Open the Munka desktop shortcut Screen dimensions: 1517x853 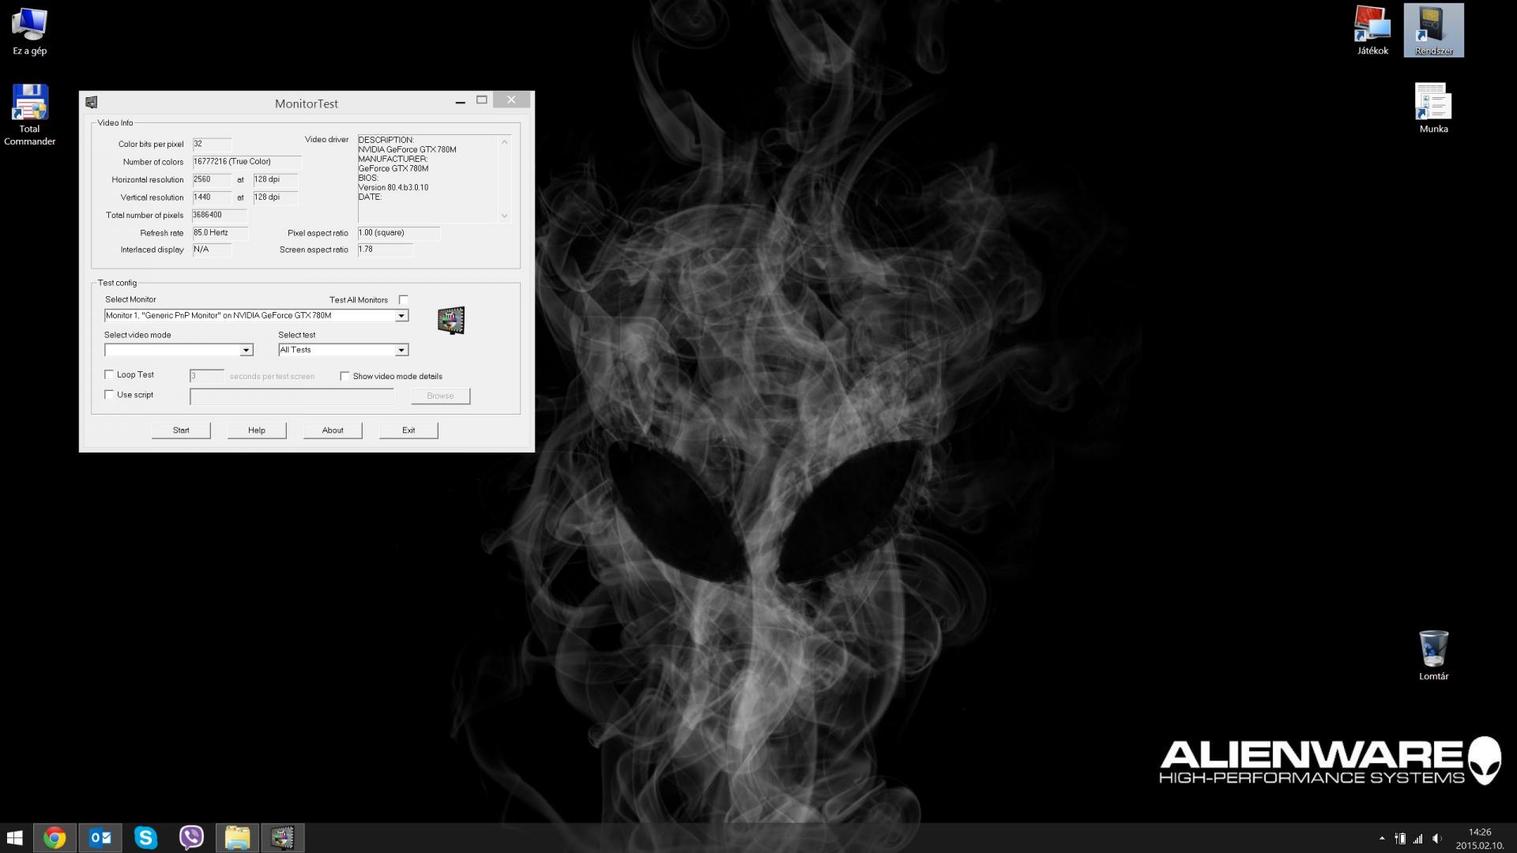pyautogui.click(x=1433, y=108)
